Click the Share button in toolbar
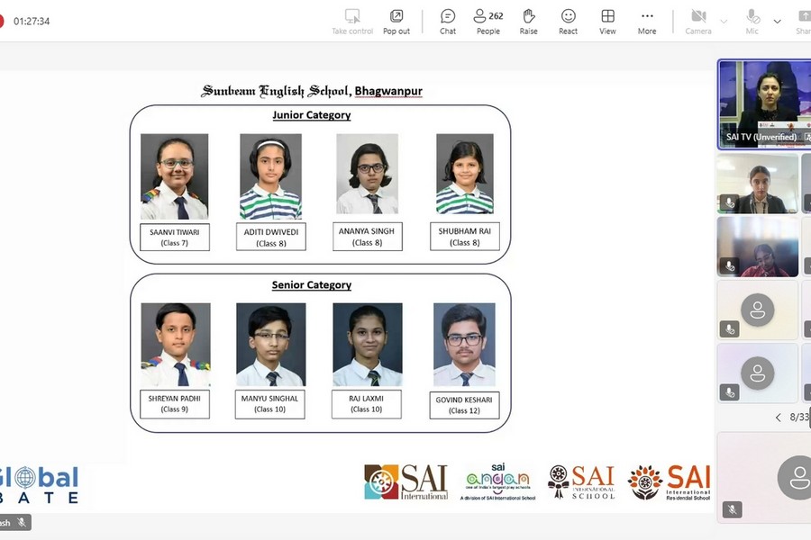 [x=803, y=21]
